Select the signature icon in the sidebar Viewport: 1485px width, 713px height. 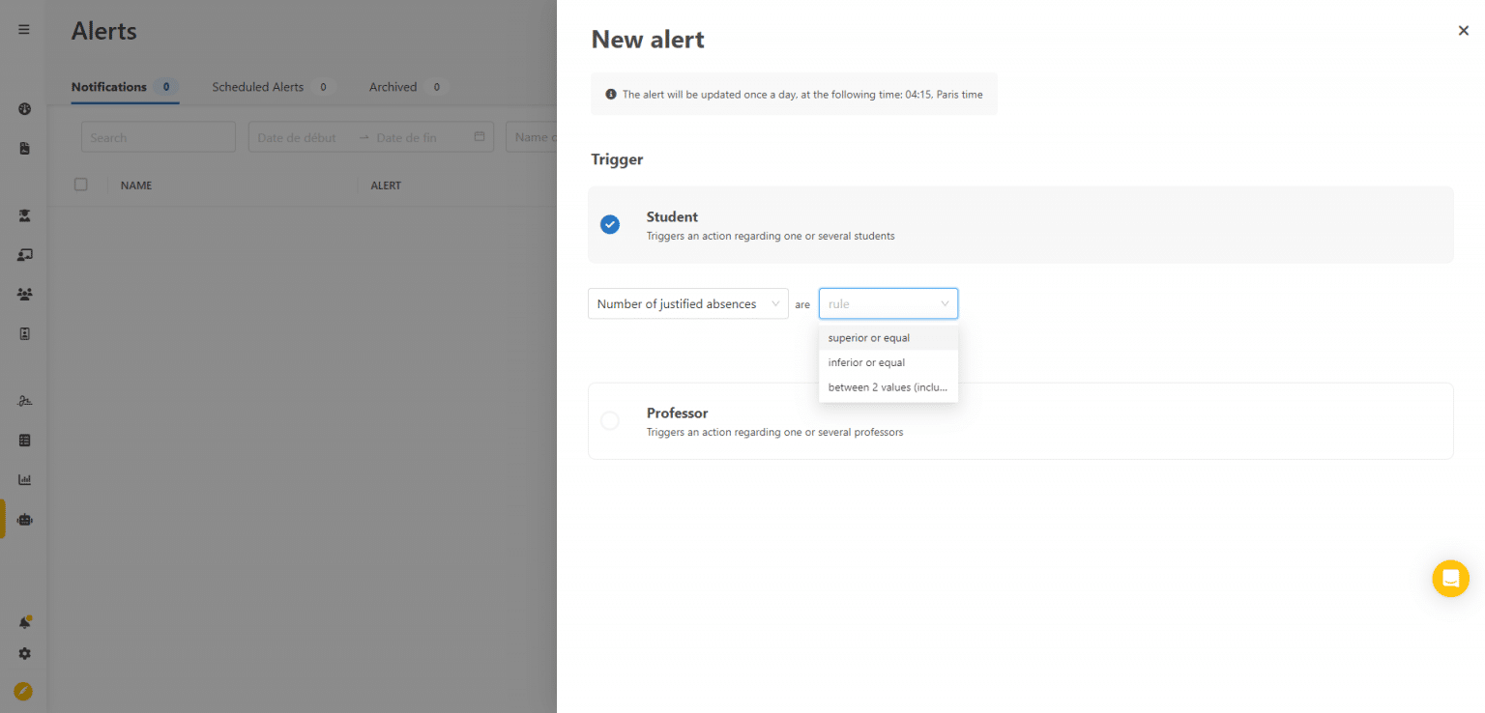coord(23,400)
